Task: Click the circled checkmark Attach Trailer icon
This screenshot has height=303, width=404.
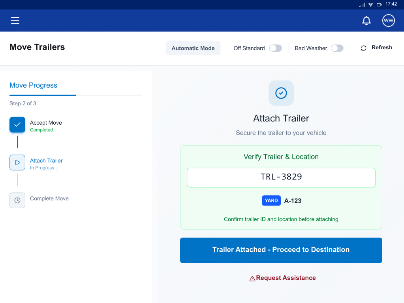Action: [x=281, y=93]
